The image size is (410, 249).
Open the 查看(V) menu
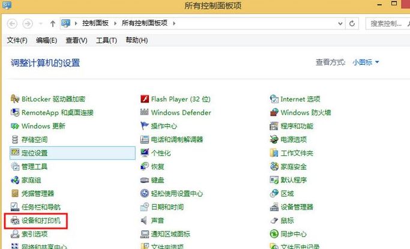click(x=76, y=40)
